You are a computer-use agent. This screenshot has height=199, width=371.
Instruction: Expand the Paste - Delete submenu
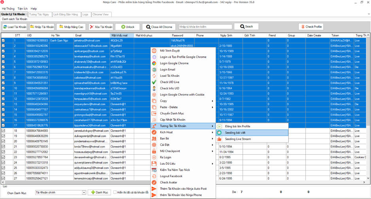tap(212, 107)
